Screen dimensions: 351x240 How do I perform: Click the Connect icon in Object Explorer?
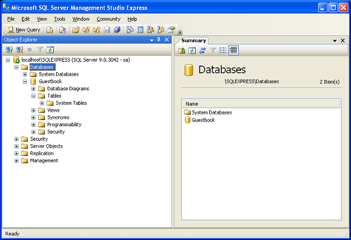(9, 50)
